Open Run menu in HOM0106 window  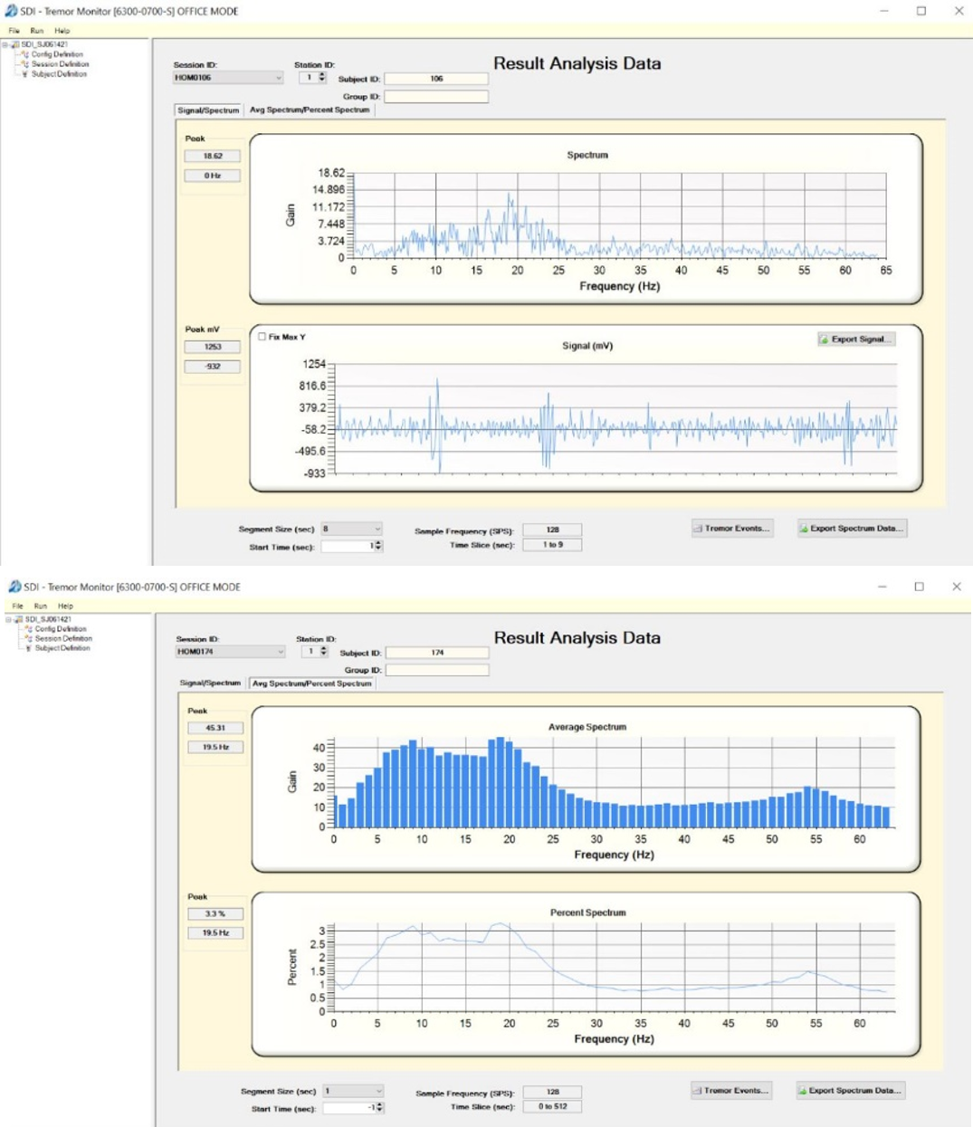pyautogui.click(x=37, y=31)
